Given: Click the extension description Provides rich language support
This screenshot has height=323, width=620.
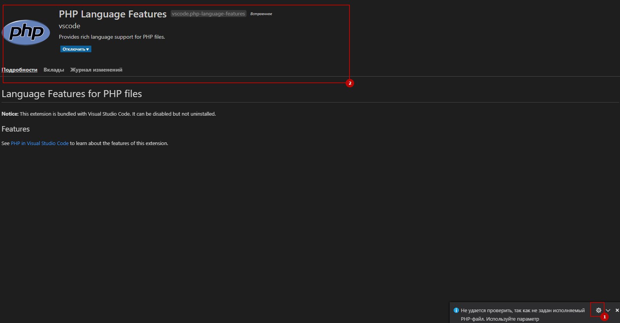Looking at the screenshot, I should point(112,37).
